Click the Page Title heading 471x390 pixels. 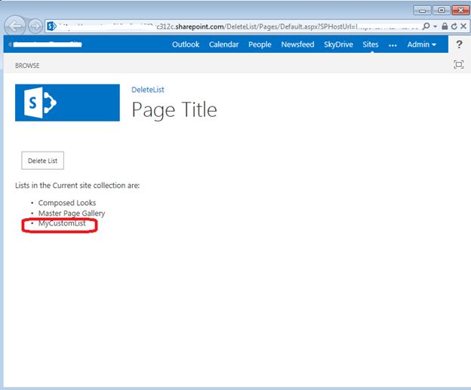click(174, 110)
